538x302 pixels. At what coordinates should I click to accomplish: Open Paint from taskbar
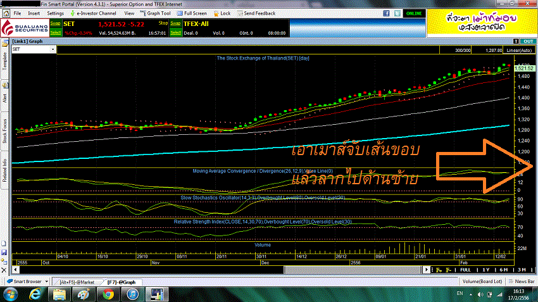click(x=84, y=294)
